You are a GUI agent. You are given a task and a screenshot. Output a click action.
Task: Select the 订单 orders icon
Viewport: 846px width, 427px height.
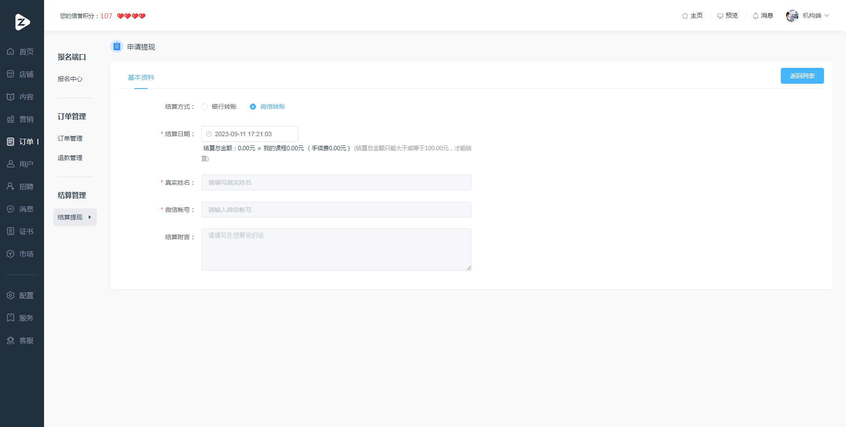click(11, 141)
